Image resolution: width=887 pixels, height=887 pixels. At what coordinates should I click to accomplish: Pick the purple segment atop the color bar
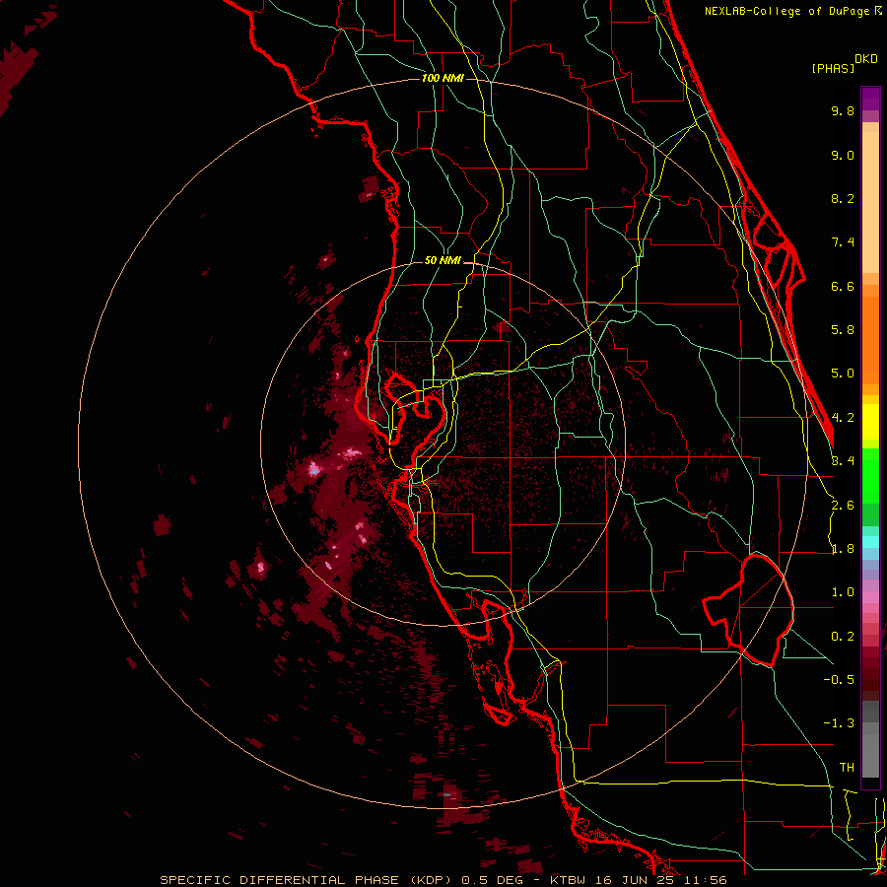[870, 99]
